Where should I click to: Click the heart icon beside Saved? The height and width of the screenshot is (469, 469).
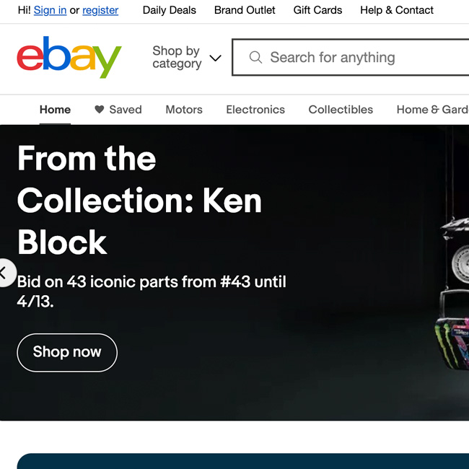pyautogui.click(x=100, y=110)
